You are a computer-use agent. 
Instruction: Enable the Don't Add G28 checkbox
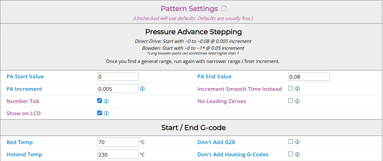pos(290,142)
